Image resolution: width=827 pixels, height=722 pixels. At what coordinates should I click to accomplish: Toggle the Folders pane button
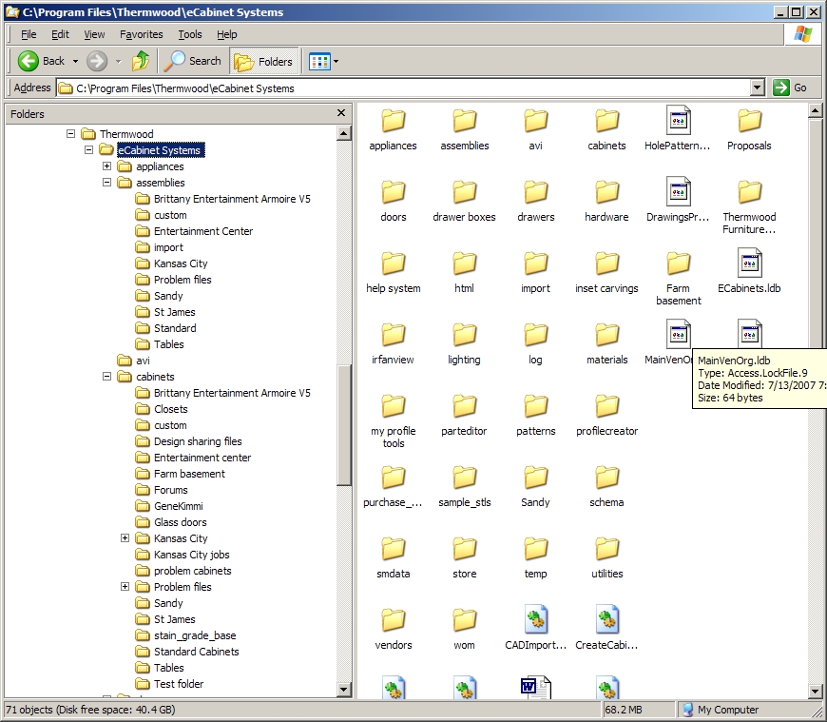pyautogui.click(x=263, y=62)
